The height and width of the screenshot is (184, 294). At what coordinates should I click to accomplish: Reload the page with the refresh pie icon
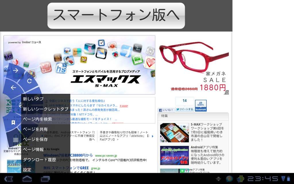click(x=30, y=81)
